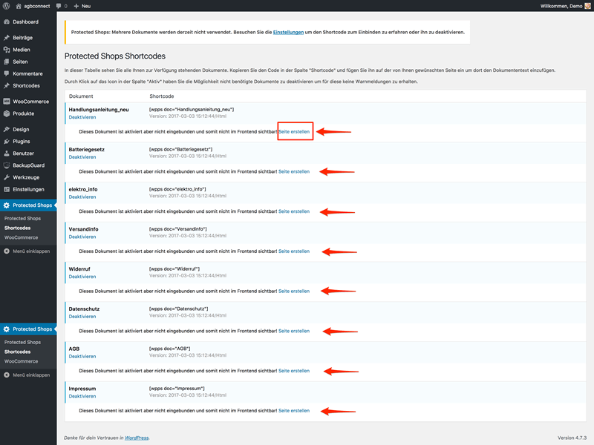Click the Demo user avatar in admin bar
This screenshot has width=594, height=445.
coord(587,6)
